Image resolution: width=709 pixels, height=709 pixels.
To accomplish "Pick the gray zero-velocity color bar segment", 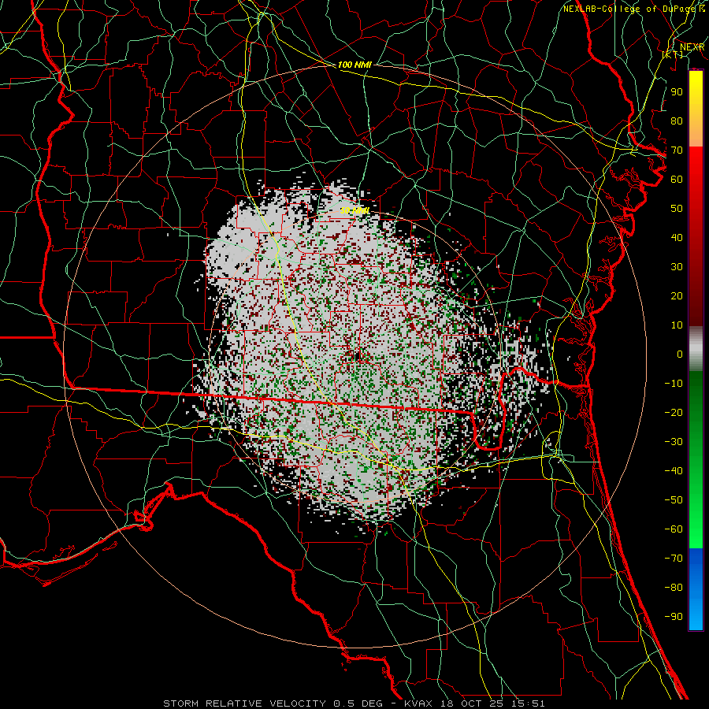I will [x=696, y=349].
